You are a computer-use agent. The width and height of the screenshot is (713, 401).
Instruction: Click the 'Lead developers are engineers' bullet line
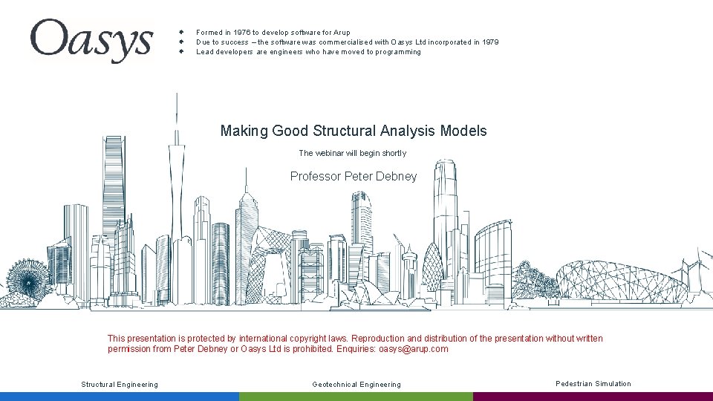pyautogui.click(x=308, y=52)
